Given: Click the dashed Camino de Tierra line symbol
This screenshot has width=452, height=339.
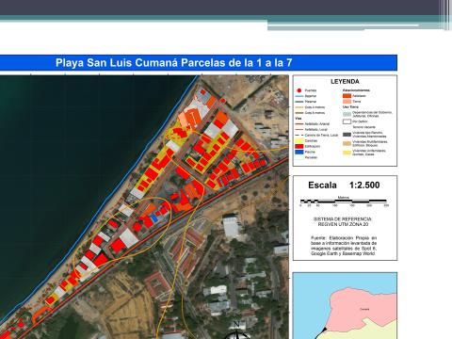Looking at the screenshot, I should pos(299,136).
